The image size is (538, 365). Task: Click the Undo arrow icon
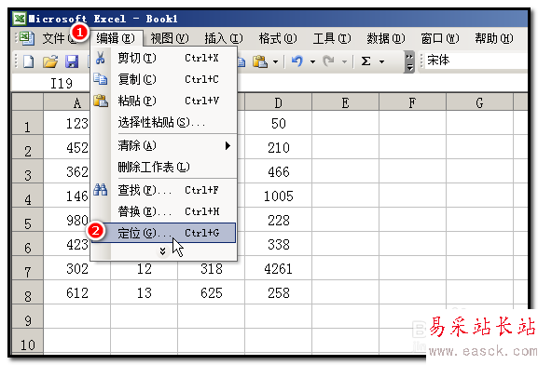point(297,61)
